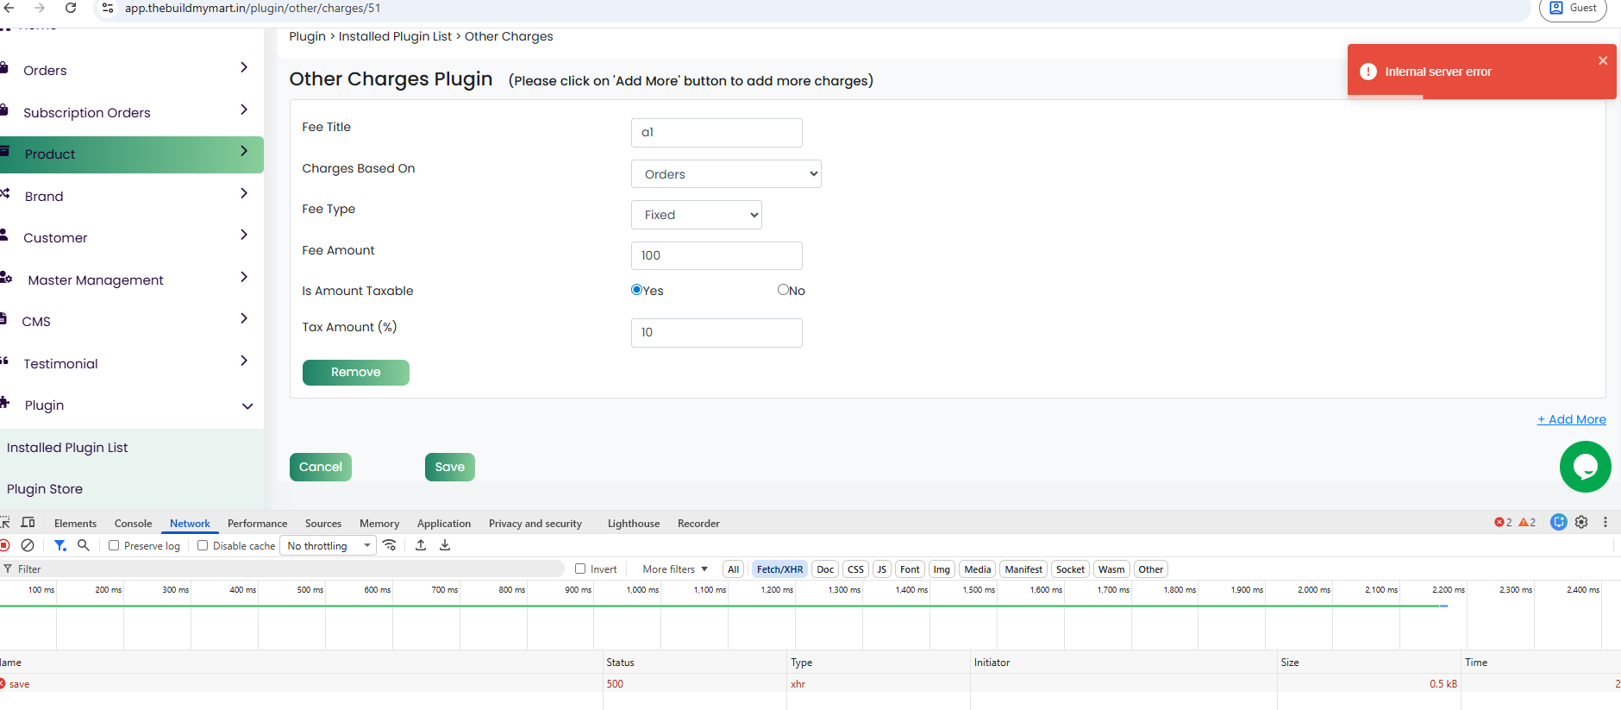Open Charges Based On dropdown
Viewport: 1621px width, 710px height.
[726, 174]
